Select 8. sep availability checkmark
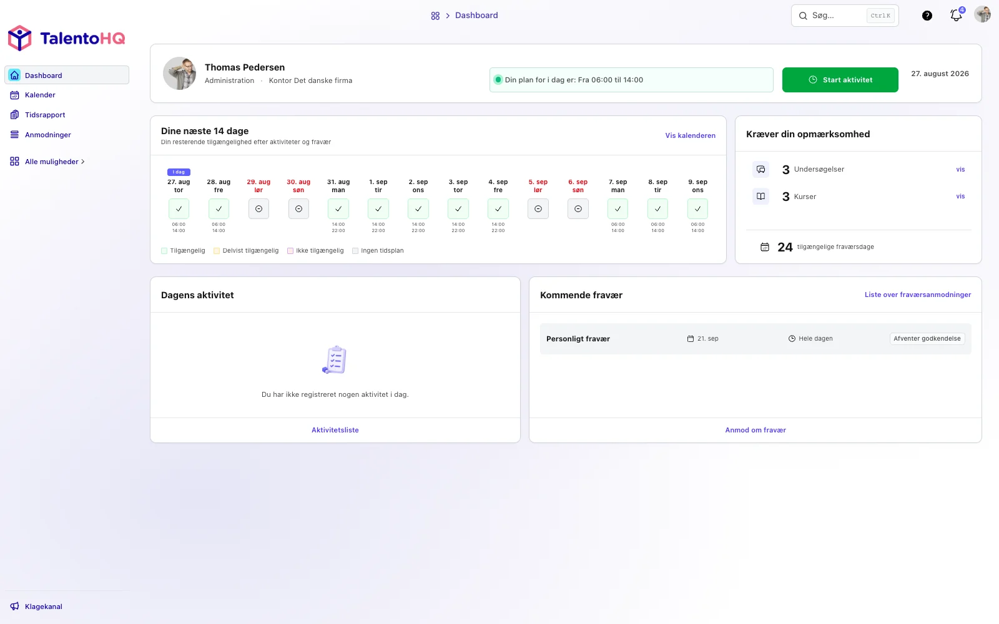 [x=658, y=209]
